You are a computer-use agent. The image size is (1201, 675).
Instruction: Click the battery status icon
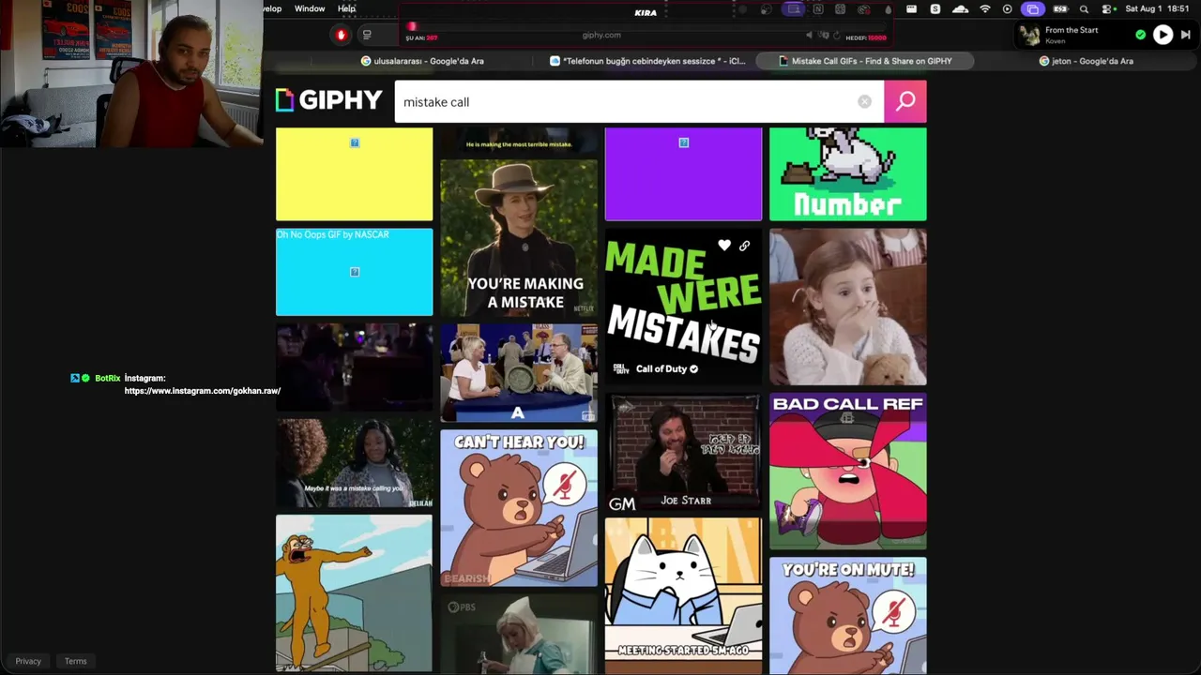1060,8
